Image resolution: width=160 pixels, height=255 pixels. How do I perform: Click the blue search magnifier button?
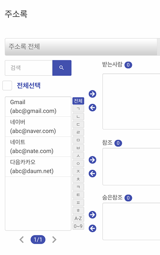pos(62,68)
